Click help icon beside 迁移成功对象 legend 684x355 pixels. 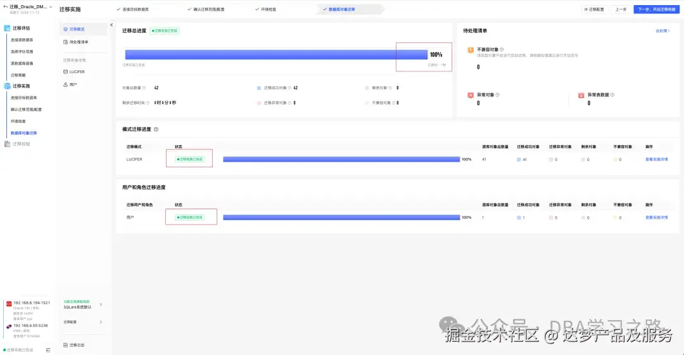pyautogui.click(x=289, y=87)
